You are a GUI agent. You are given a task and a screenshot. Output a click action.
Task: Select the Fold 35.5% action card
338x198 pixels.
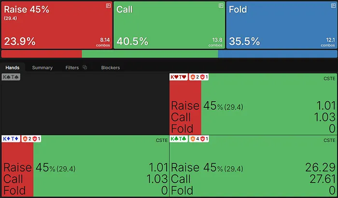[x=282, y=25]
